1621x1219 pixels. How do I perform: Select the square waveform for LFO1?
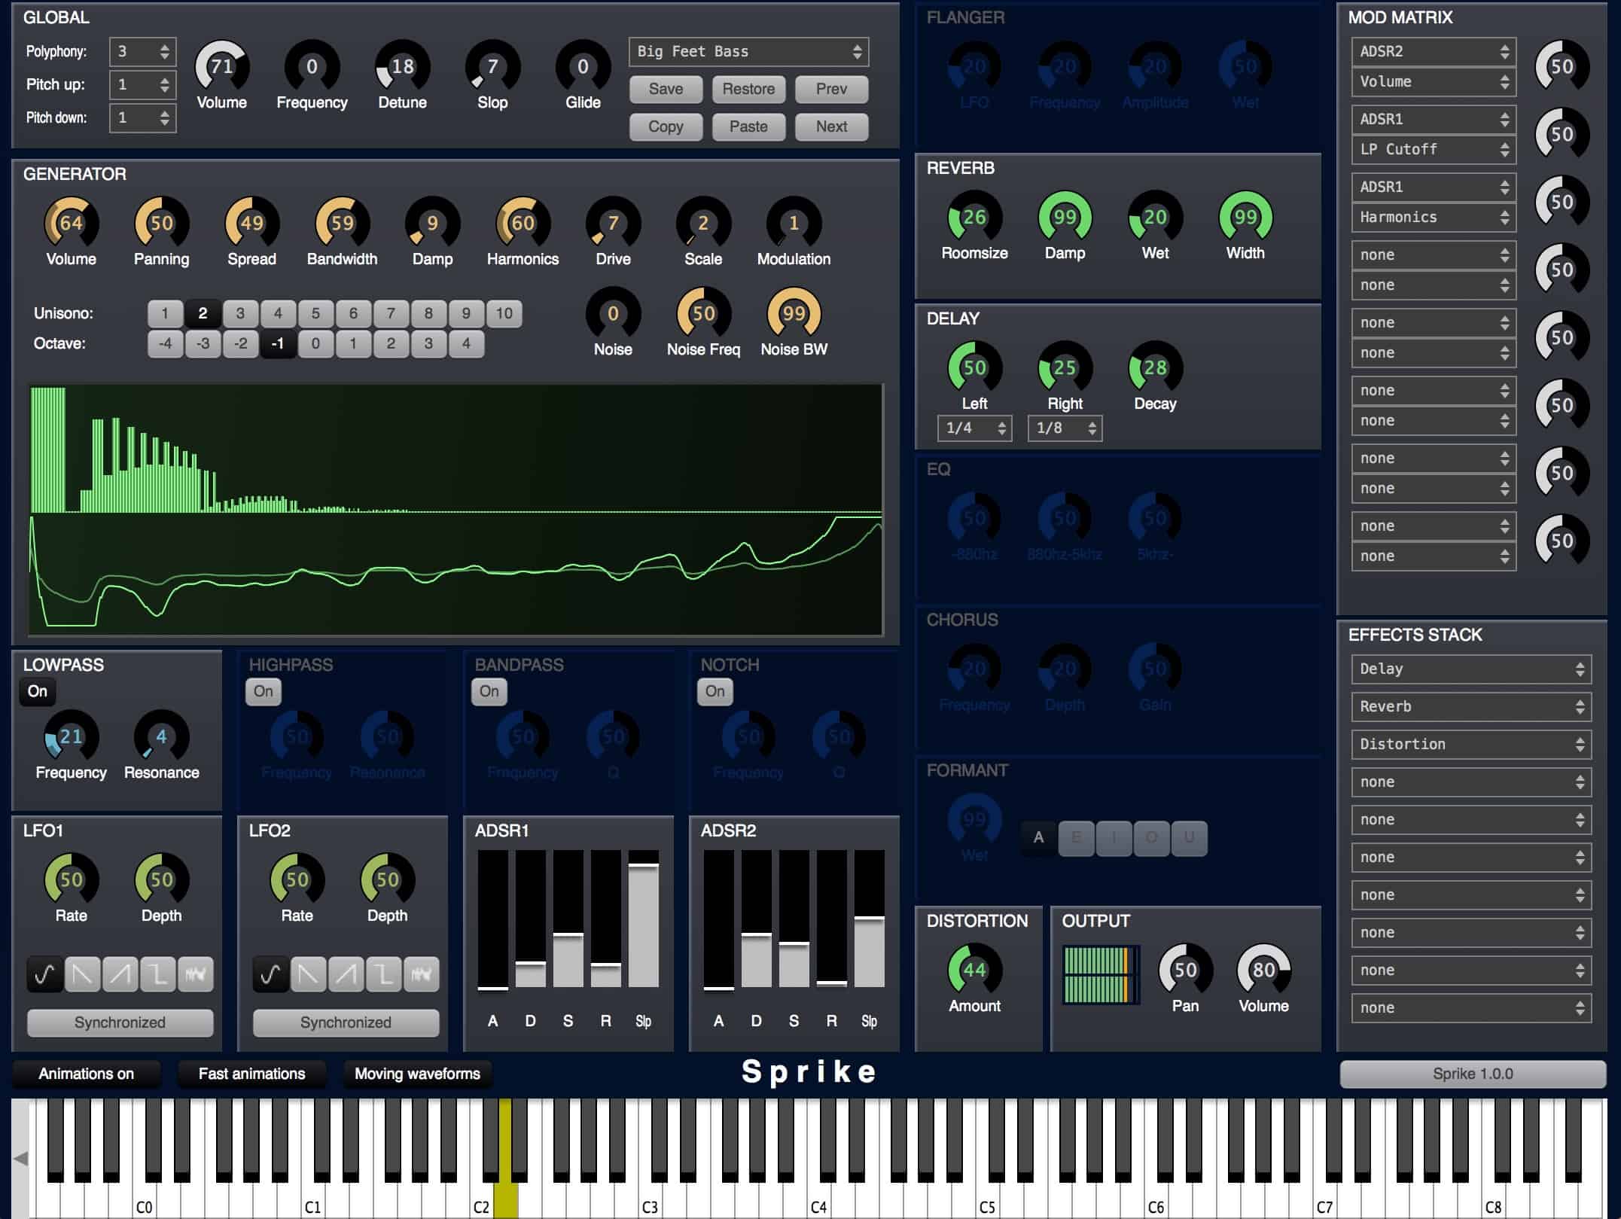[x=157, y=975]
